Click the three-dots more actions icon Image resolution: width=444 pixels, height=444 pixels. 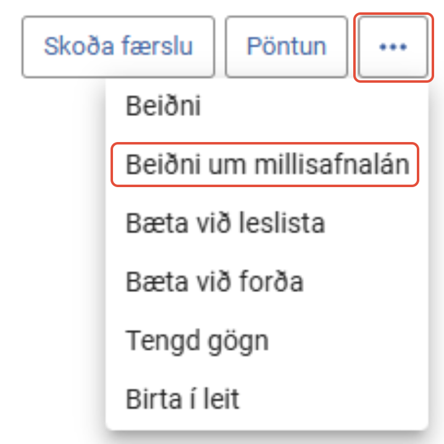[x=393, y=48]
